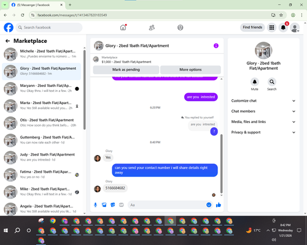307x245 pixels.
Task: Click Glory's avatar beside the phone number message
Action: point(97,189)
